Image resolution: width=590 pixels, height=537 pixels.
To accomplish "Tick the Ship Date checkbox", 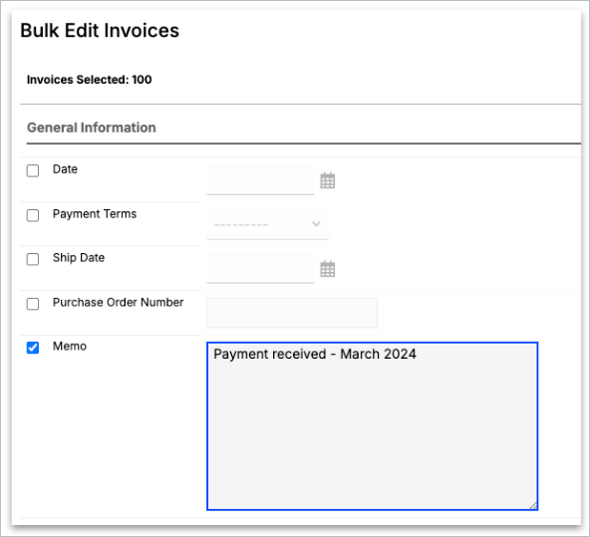I will (33, 259).
